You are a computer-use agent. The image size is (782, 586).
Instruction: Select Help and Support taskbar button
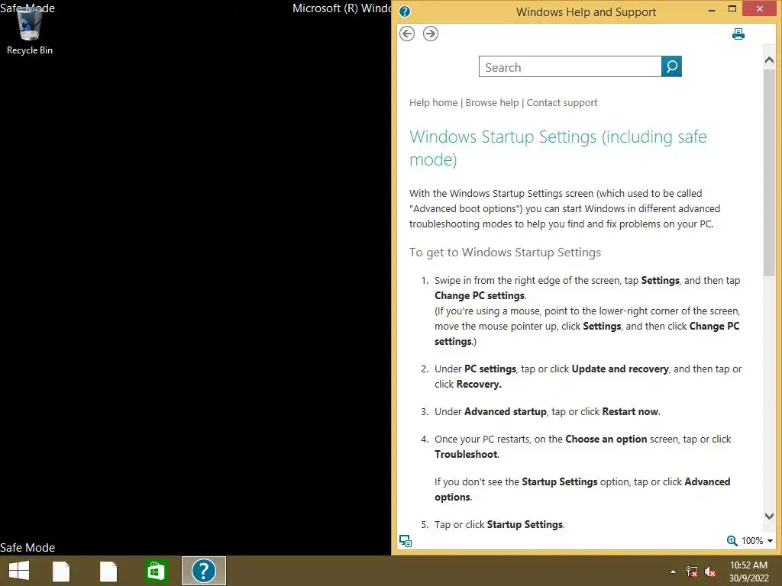[x=203, y=571]
